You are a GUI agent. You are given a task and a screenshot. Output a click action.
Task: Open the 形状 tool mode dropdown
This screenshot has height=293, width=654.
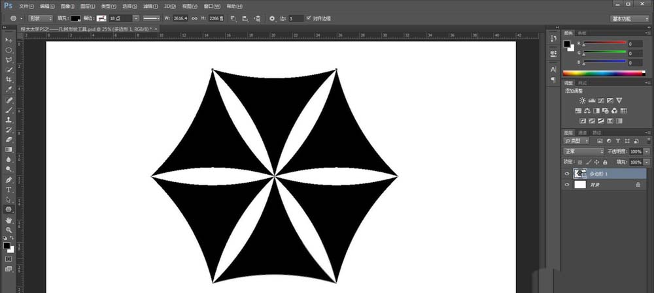(41, 18)
